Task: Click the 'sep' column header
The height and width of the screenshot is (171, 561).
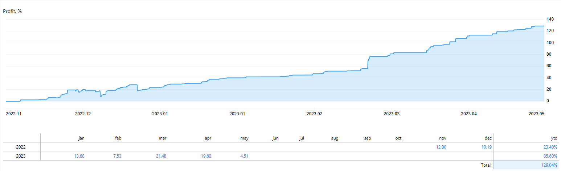Action: click(x=368, y=138)
